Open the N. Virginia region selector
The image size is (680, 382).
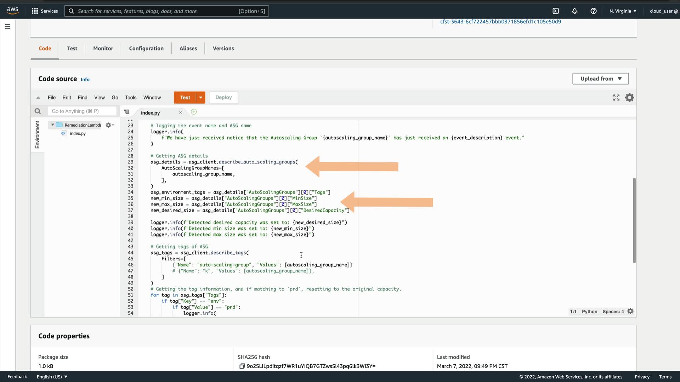[x=623, y=11]
